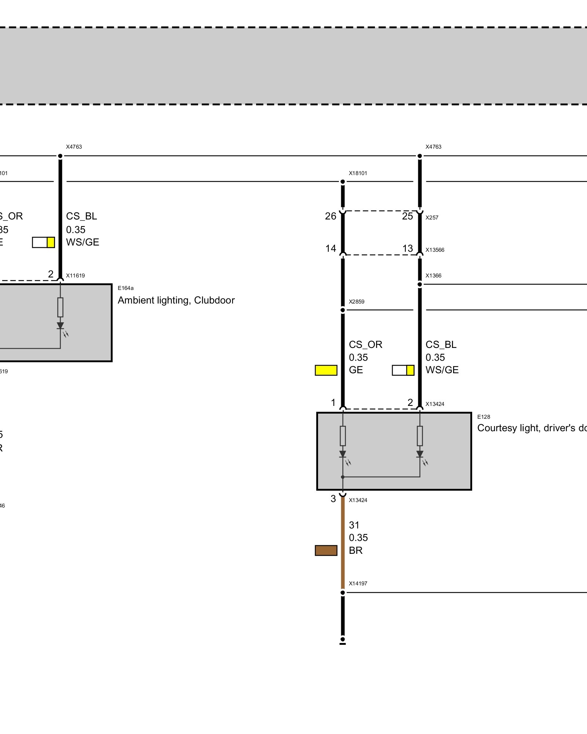Select pin number 25
The image size is (587, 734).
click(x=408, y=216)
